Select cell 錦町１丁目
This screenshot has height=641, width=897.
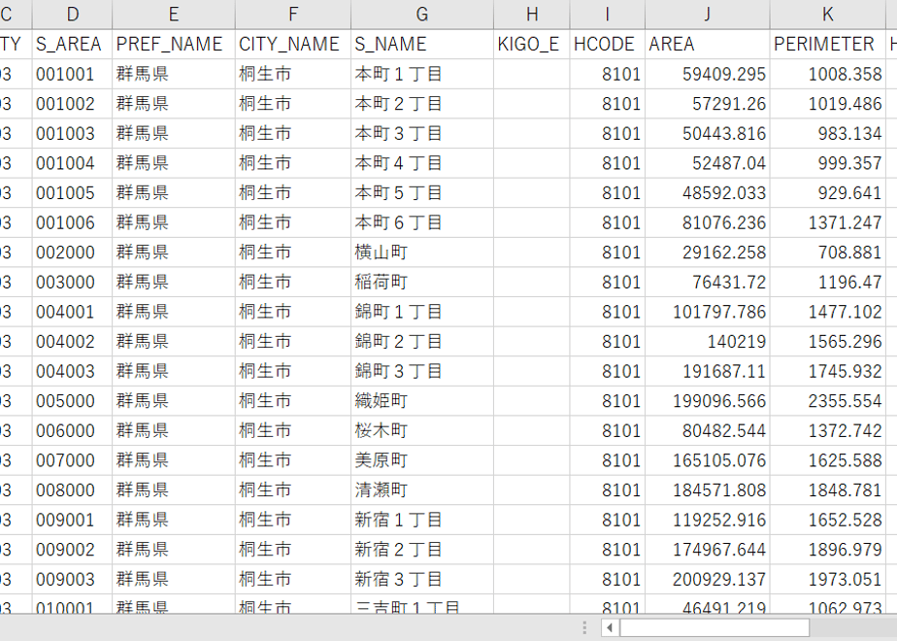422,312
